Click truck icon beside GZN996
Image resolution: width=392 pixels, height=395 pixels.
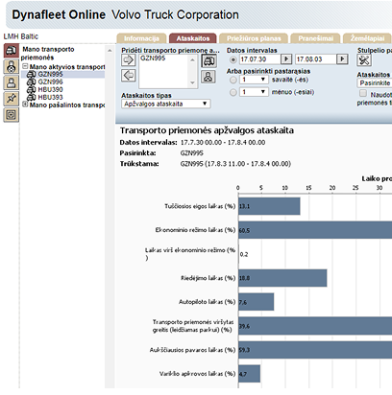pos(31,81)
